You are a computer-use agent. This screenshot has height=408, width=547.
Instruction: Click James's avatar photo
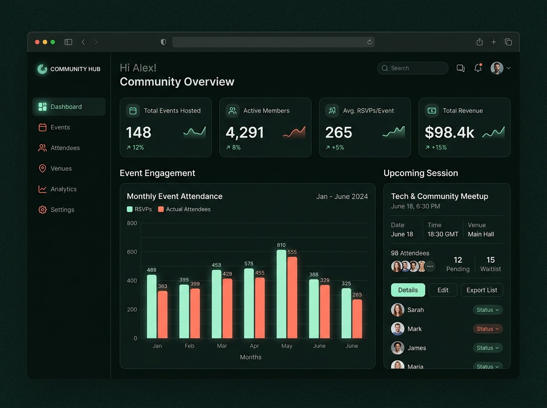397,348
